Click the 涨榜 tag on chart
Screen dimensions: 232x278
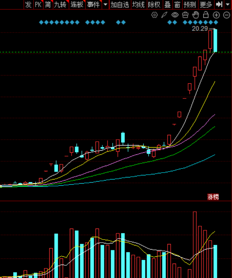tap(213, 197)
